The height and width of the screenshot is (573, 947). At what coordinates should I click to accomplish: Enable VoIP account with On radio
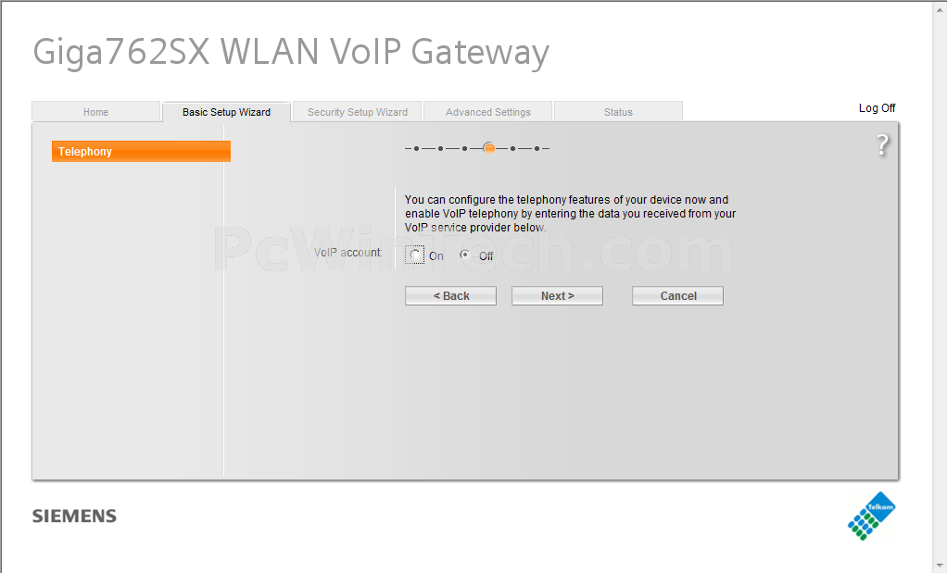tap(415, 255)
